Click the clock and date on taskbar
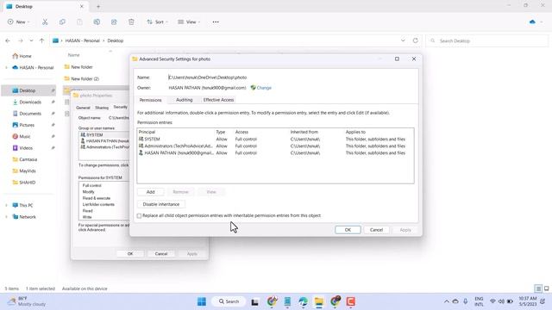The image size is (552, 310). pyautogui.click(x=527, y=301)
